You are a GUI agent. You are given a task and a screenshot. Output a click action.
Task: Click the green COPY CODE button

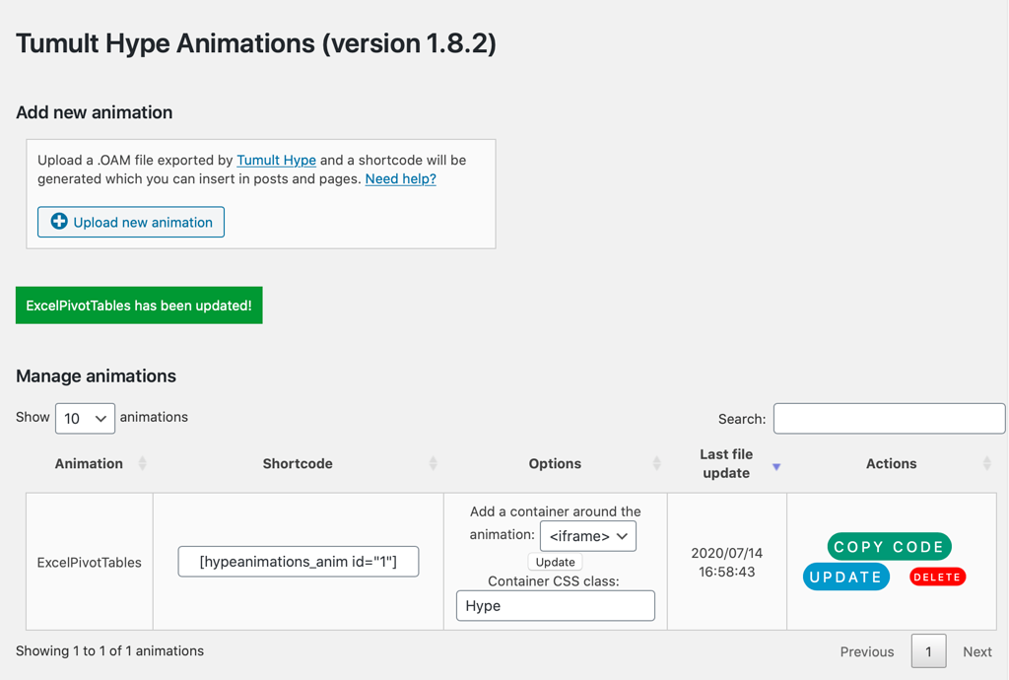[x=889, y=546]
